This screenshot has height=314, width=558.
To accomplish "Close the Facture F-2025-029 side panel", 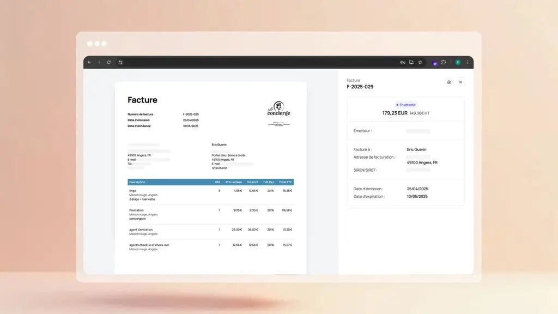I will click(460, 82).
